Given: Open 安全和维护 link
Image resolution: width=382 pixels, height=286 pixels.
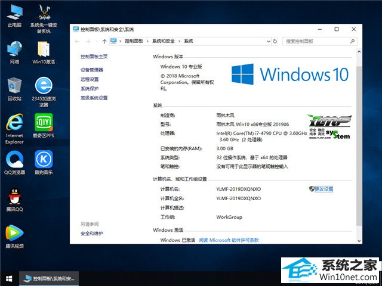Looking at the screenshot, I should (92, 234).
